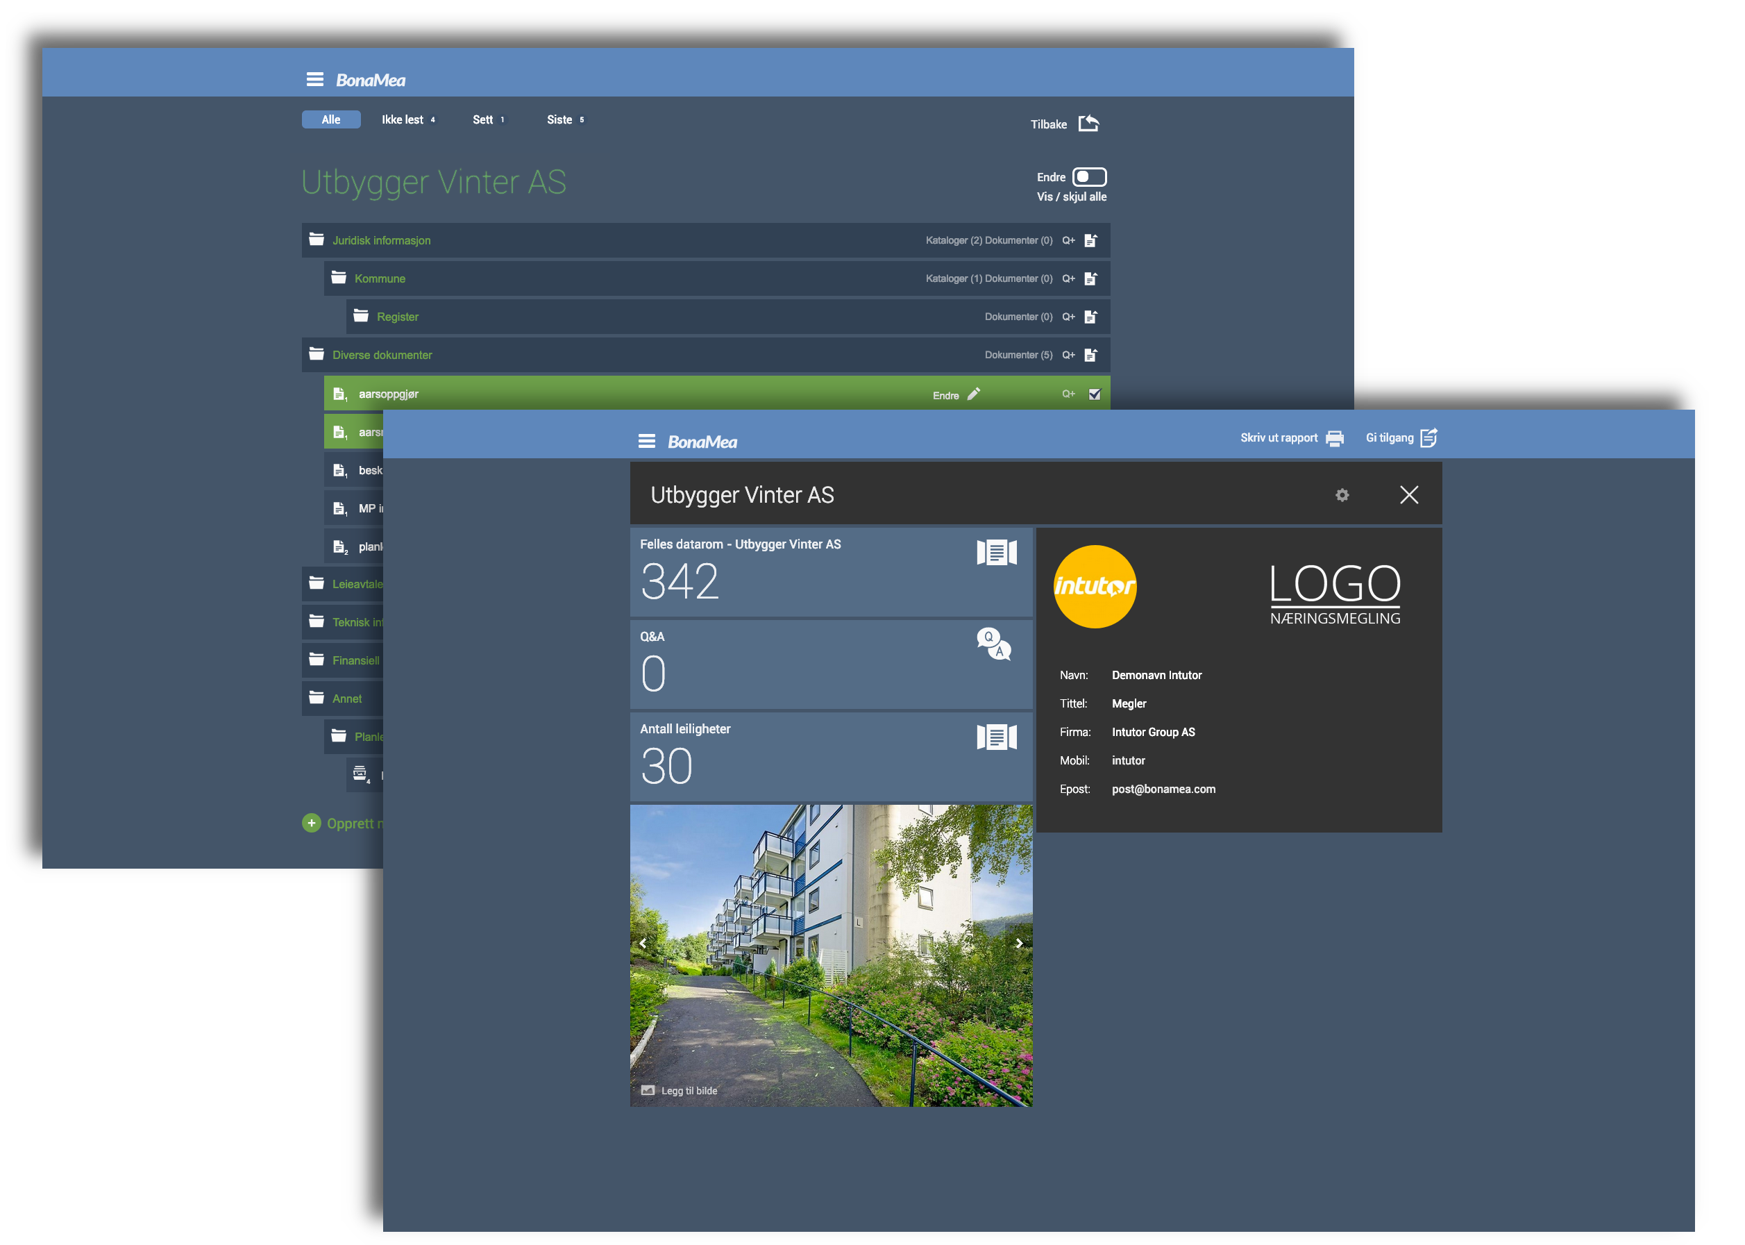Check the aarsoppgjør document checkbox
Viewport: 1745px width, 1245px height.
(x=1095, y=394)
